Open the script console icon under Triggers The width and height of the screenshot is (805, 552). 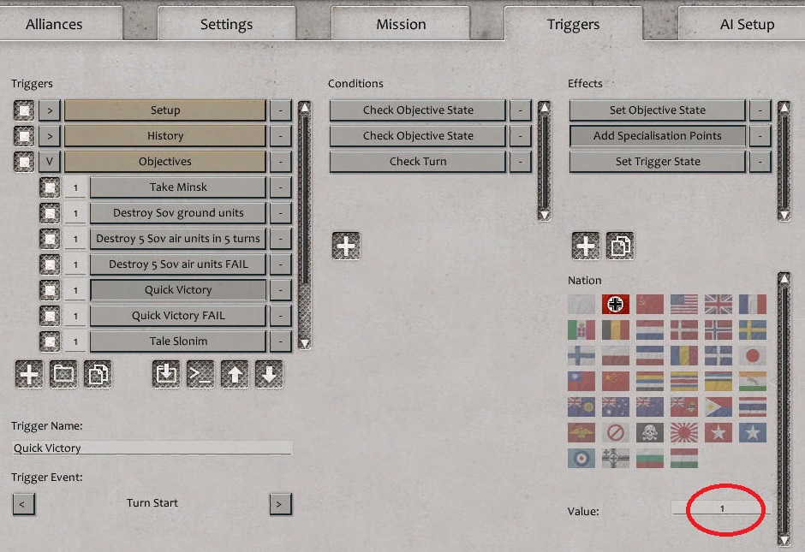(x=200, y=374)
